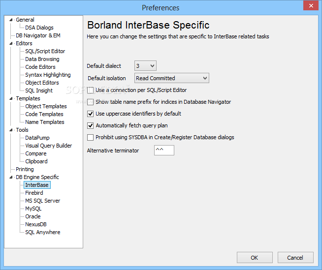Close the Preferences window
The height and width of the screenshot is (270, 322).
[311, 5]
